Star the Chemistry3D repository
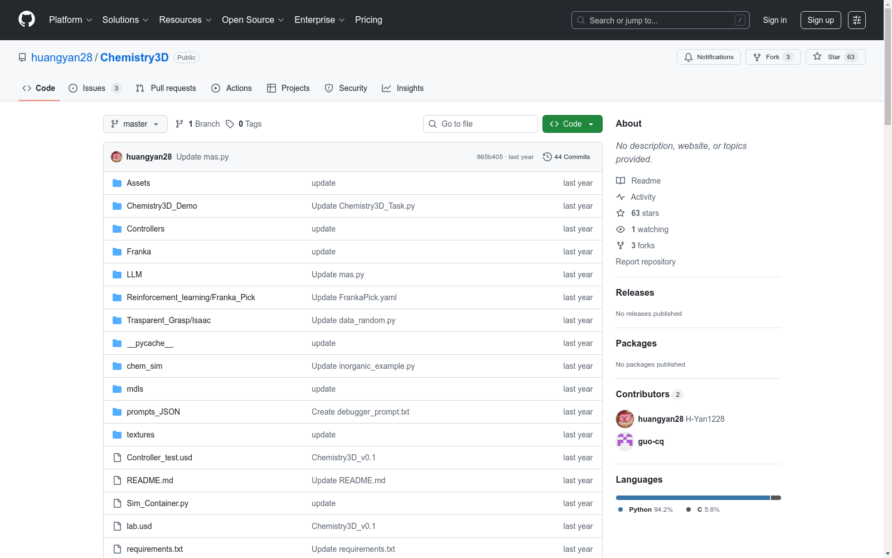Viewport: 892px width, 558px height. point(835,57)
